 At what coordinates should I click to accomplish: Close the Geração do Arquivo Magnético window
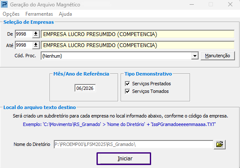[230, 4]
